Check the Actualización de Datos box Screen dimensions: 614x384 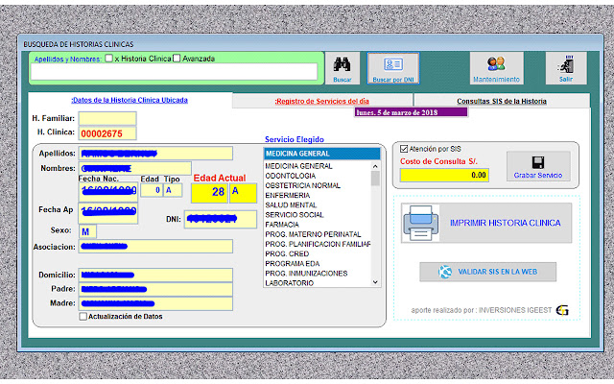pos(83,316)
